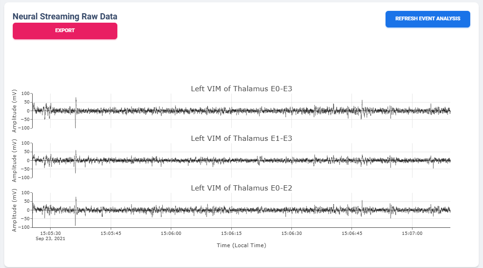Select the 15:06:30 time tick label
The image size is (483, 268).
[291, 233]
